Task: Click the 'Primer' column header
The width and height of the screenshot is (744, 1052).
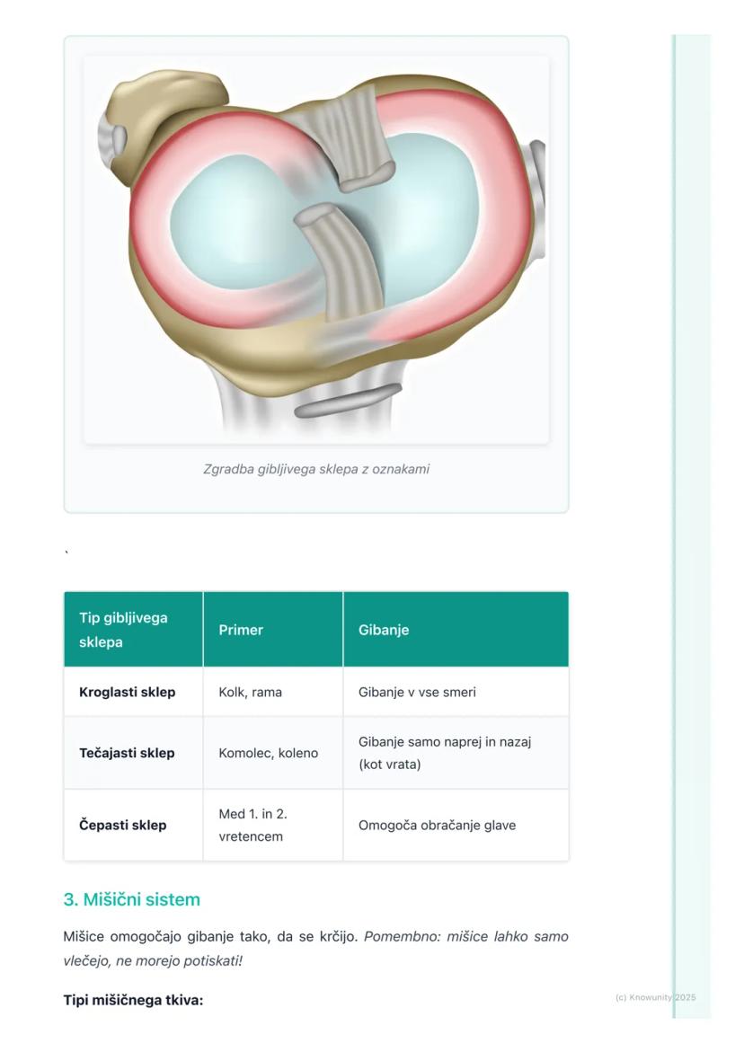Action: pyautogui.click(x=241, y=630)
